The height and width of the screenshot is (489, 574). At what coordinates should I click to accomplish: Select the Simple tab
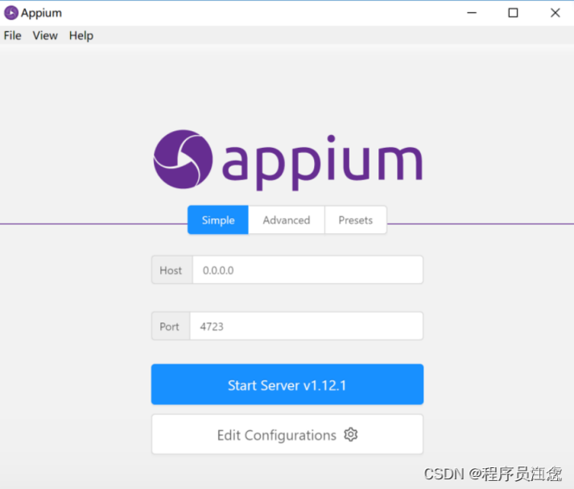[218, 220]
